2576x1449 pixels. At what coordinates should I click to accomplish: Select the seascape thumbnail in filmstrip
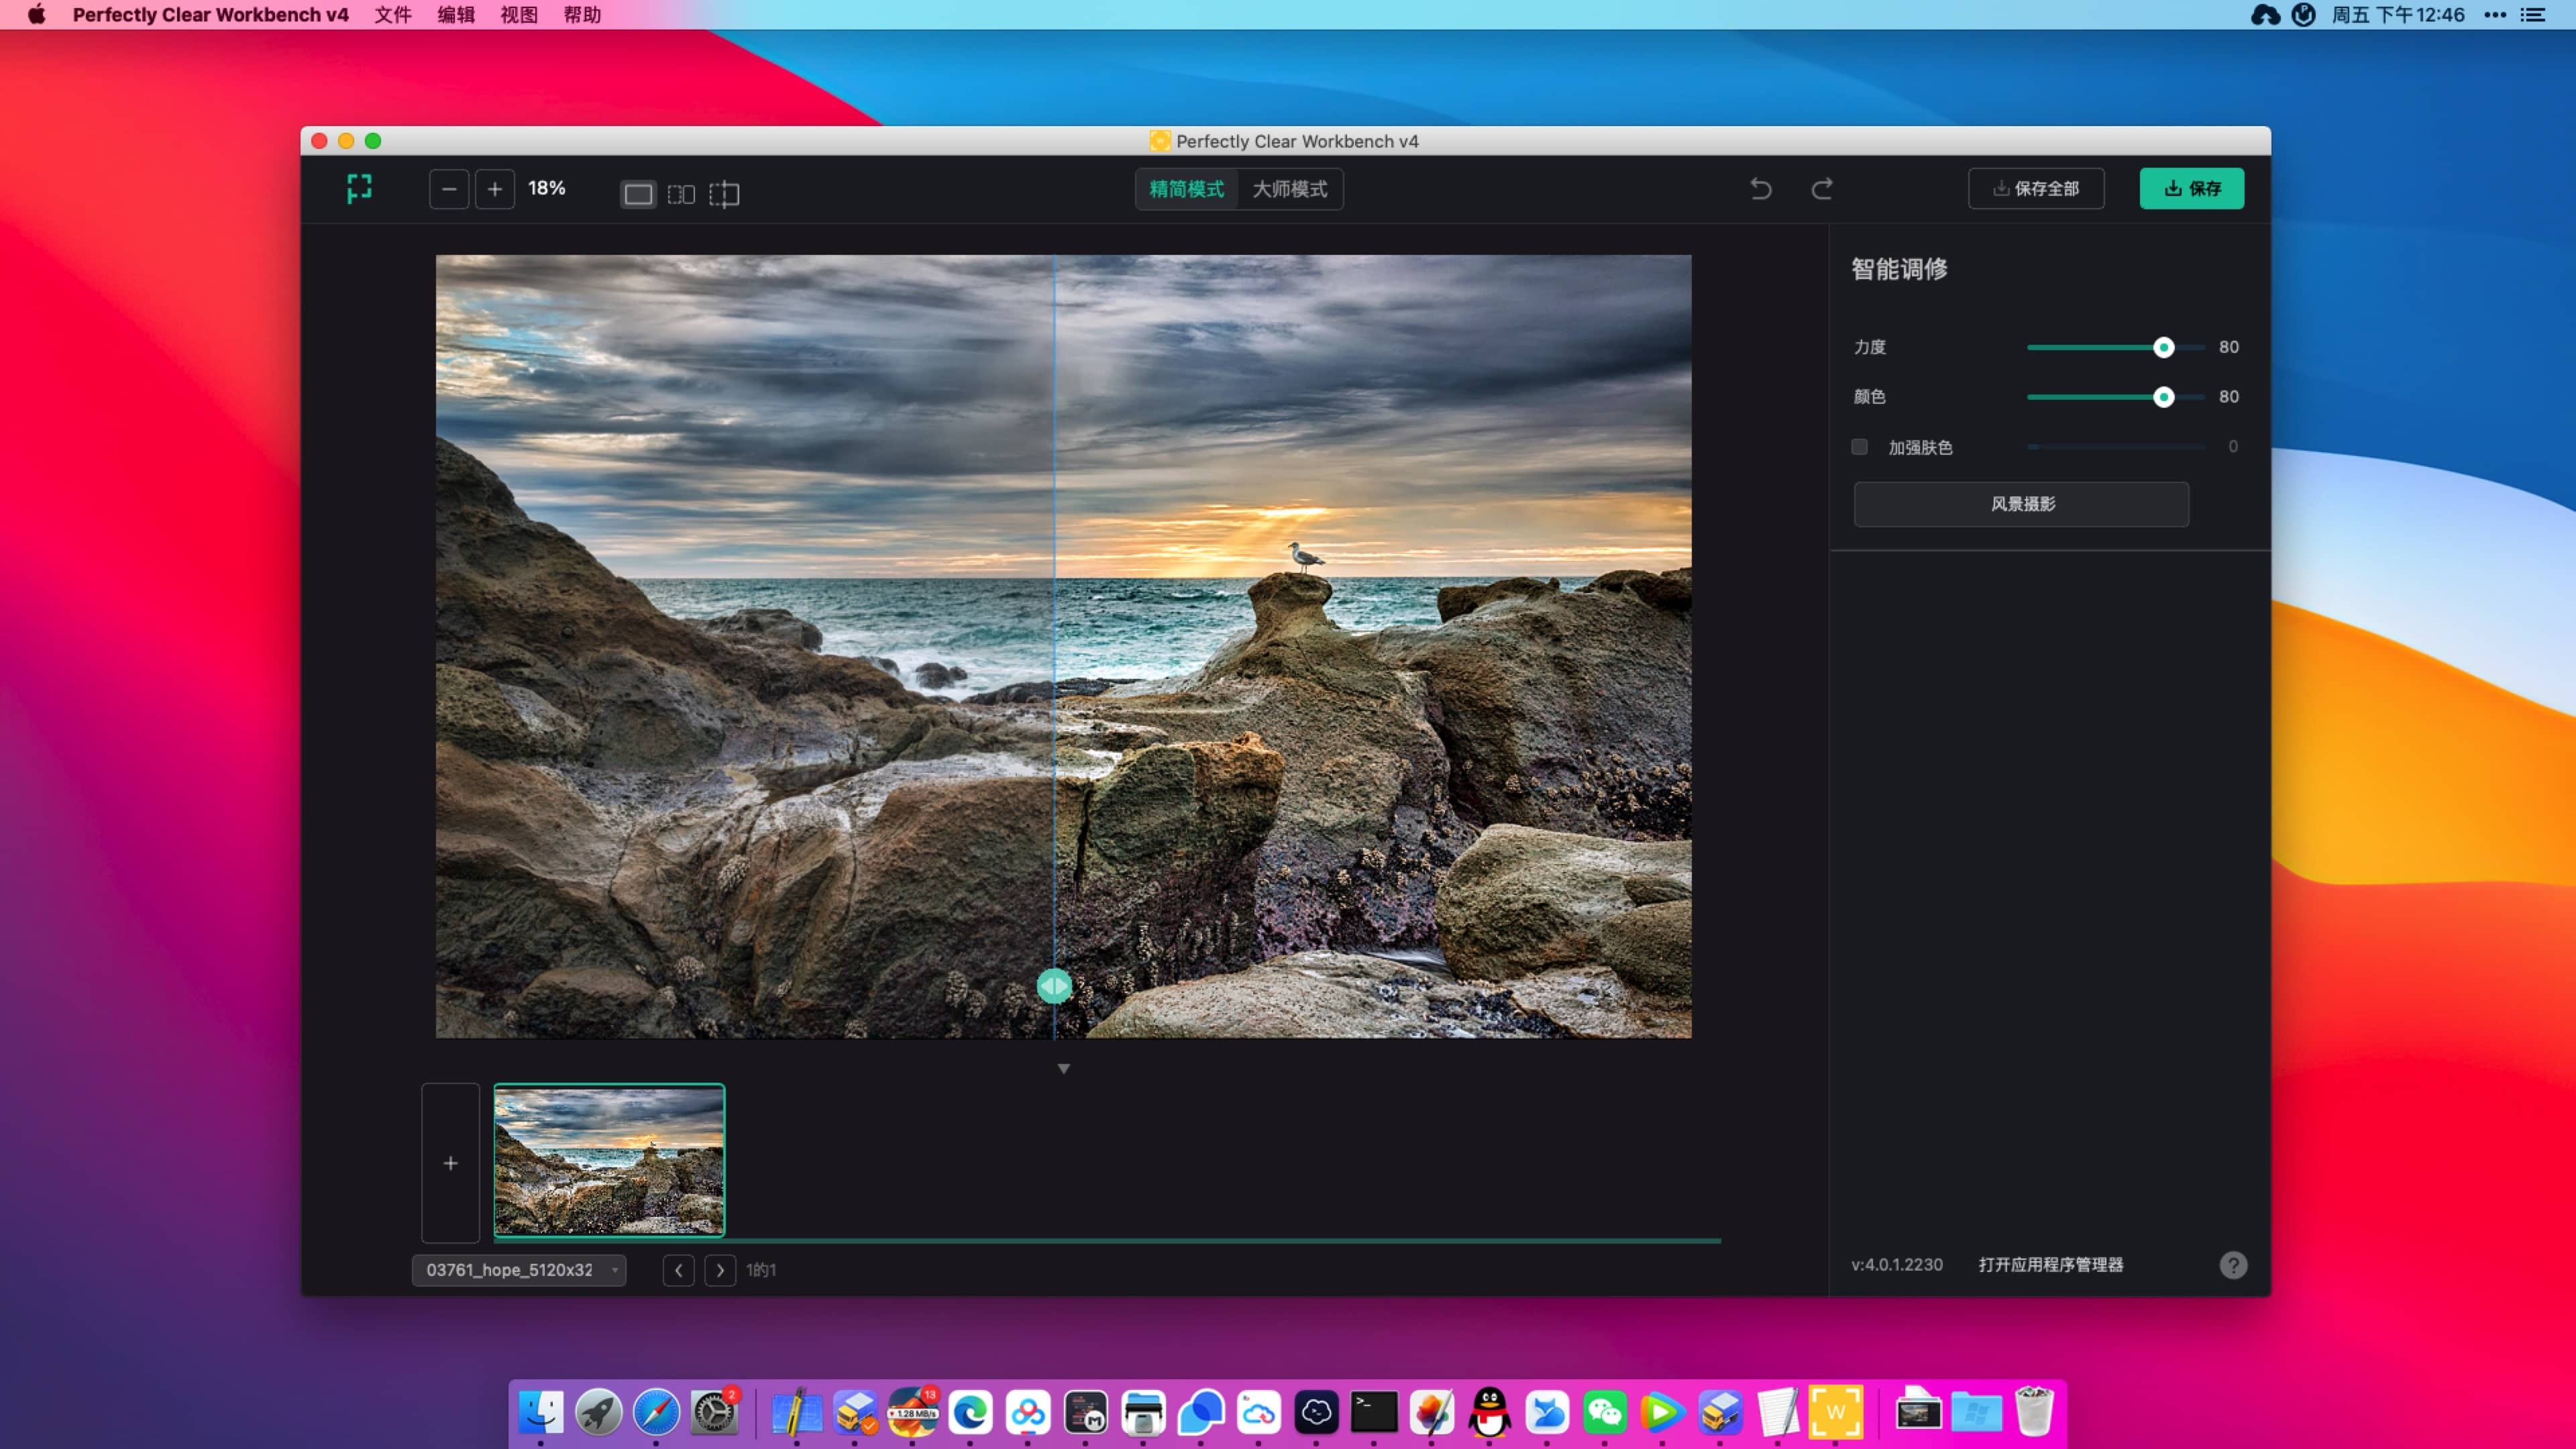pos(609,1161)
